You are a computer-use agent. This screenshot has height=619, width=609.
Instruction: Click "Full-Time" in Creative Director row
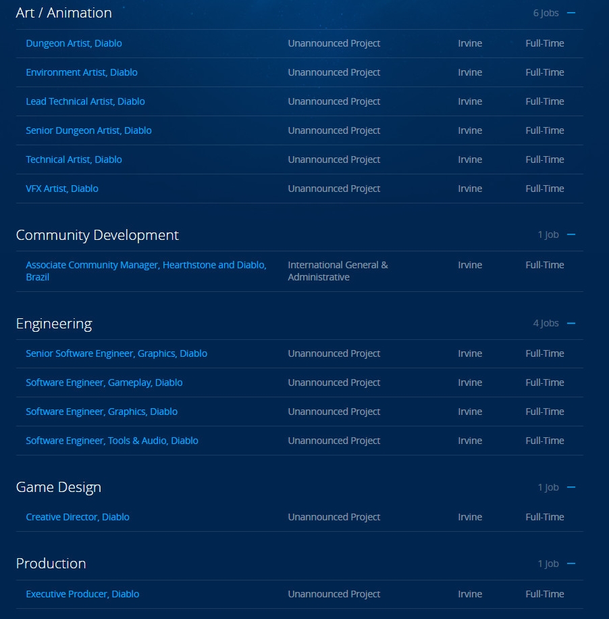tap(545, 517)
